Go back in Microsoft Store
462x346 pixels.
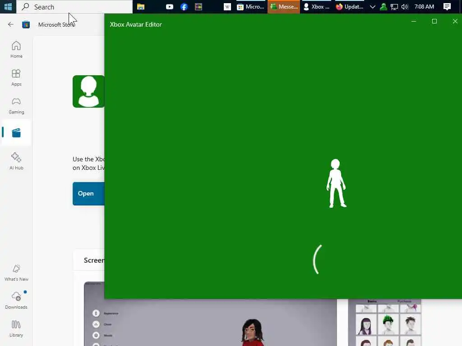point(11,24)
